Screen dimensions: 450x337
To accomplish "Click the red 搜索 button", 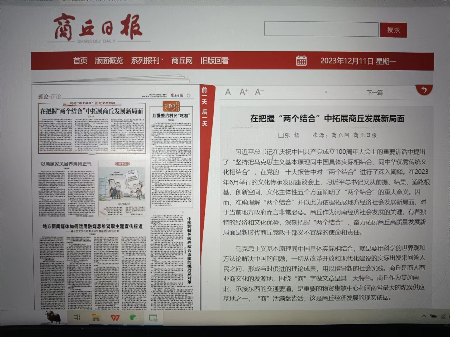I will [x=393, y=30].
